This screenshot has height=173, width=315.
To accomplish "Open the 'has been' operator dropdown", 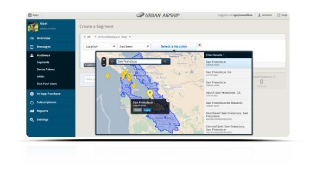I will coord(134,47).
